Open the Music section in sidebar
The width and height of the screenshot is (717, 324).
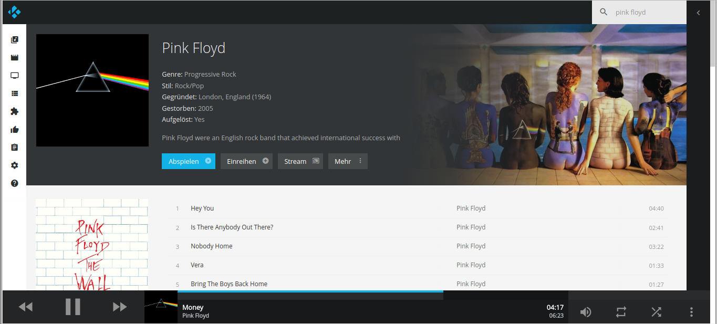pyautogui.click(x=15, y=40)
